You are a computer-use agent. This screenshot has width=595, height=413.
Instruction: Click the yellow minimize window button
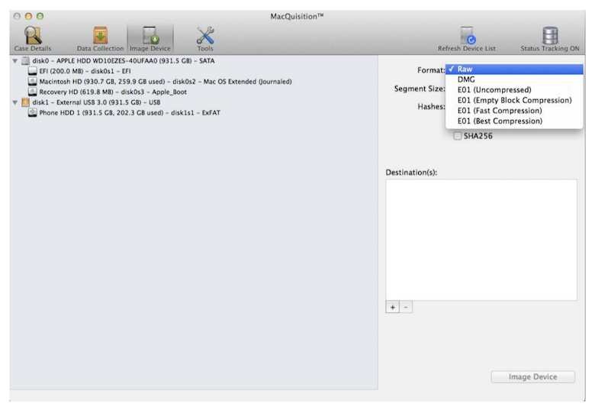[x=28, y=16]
